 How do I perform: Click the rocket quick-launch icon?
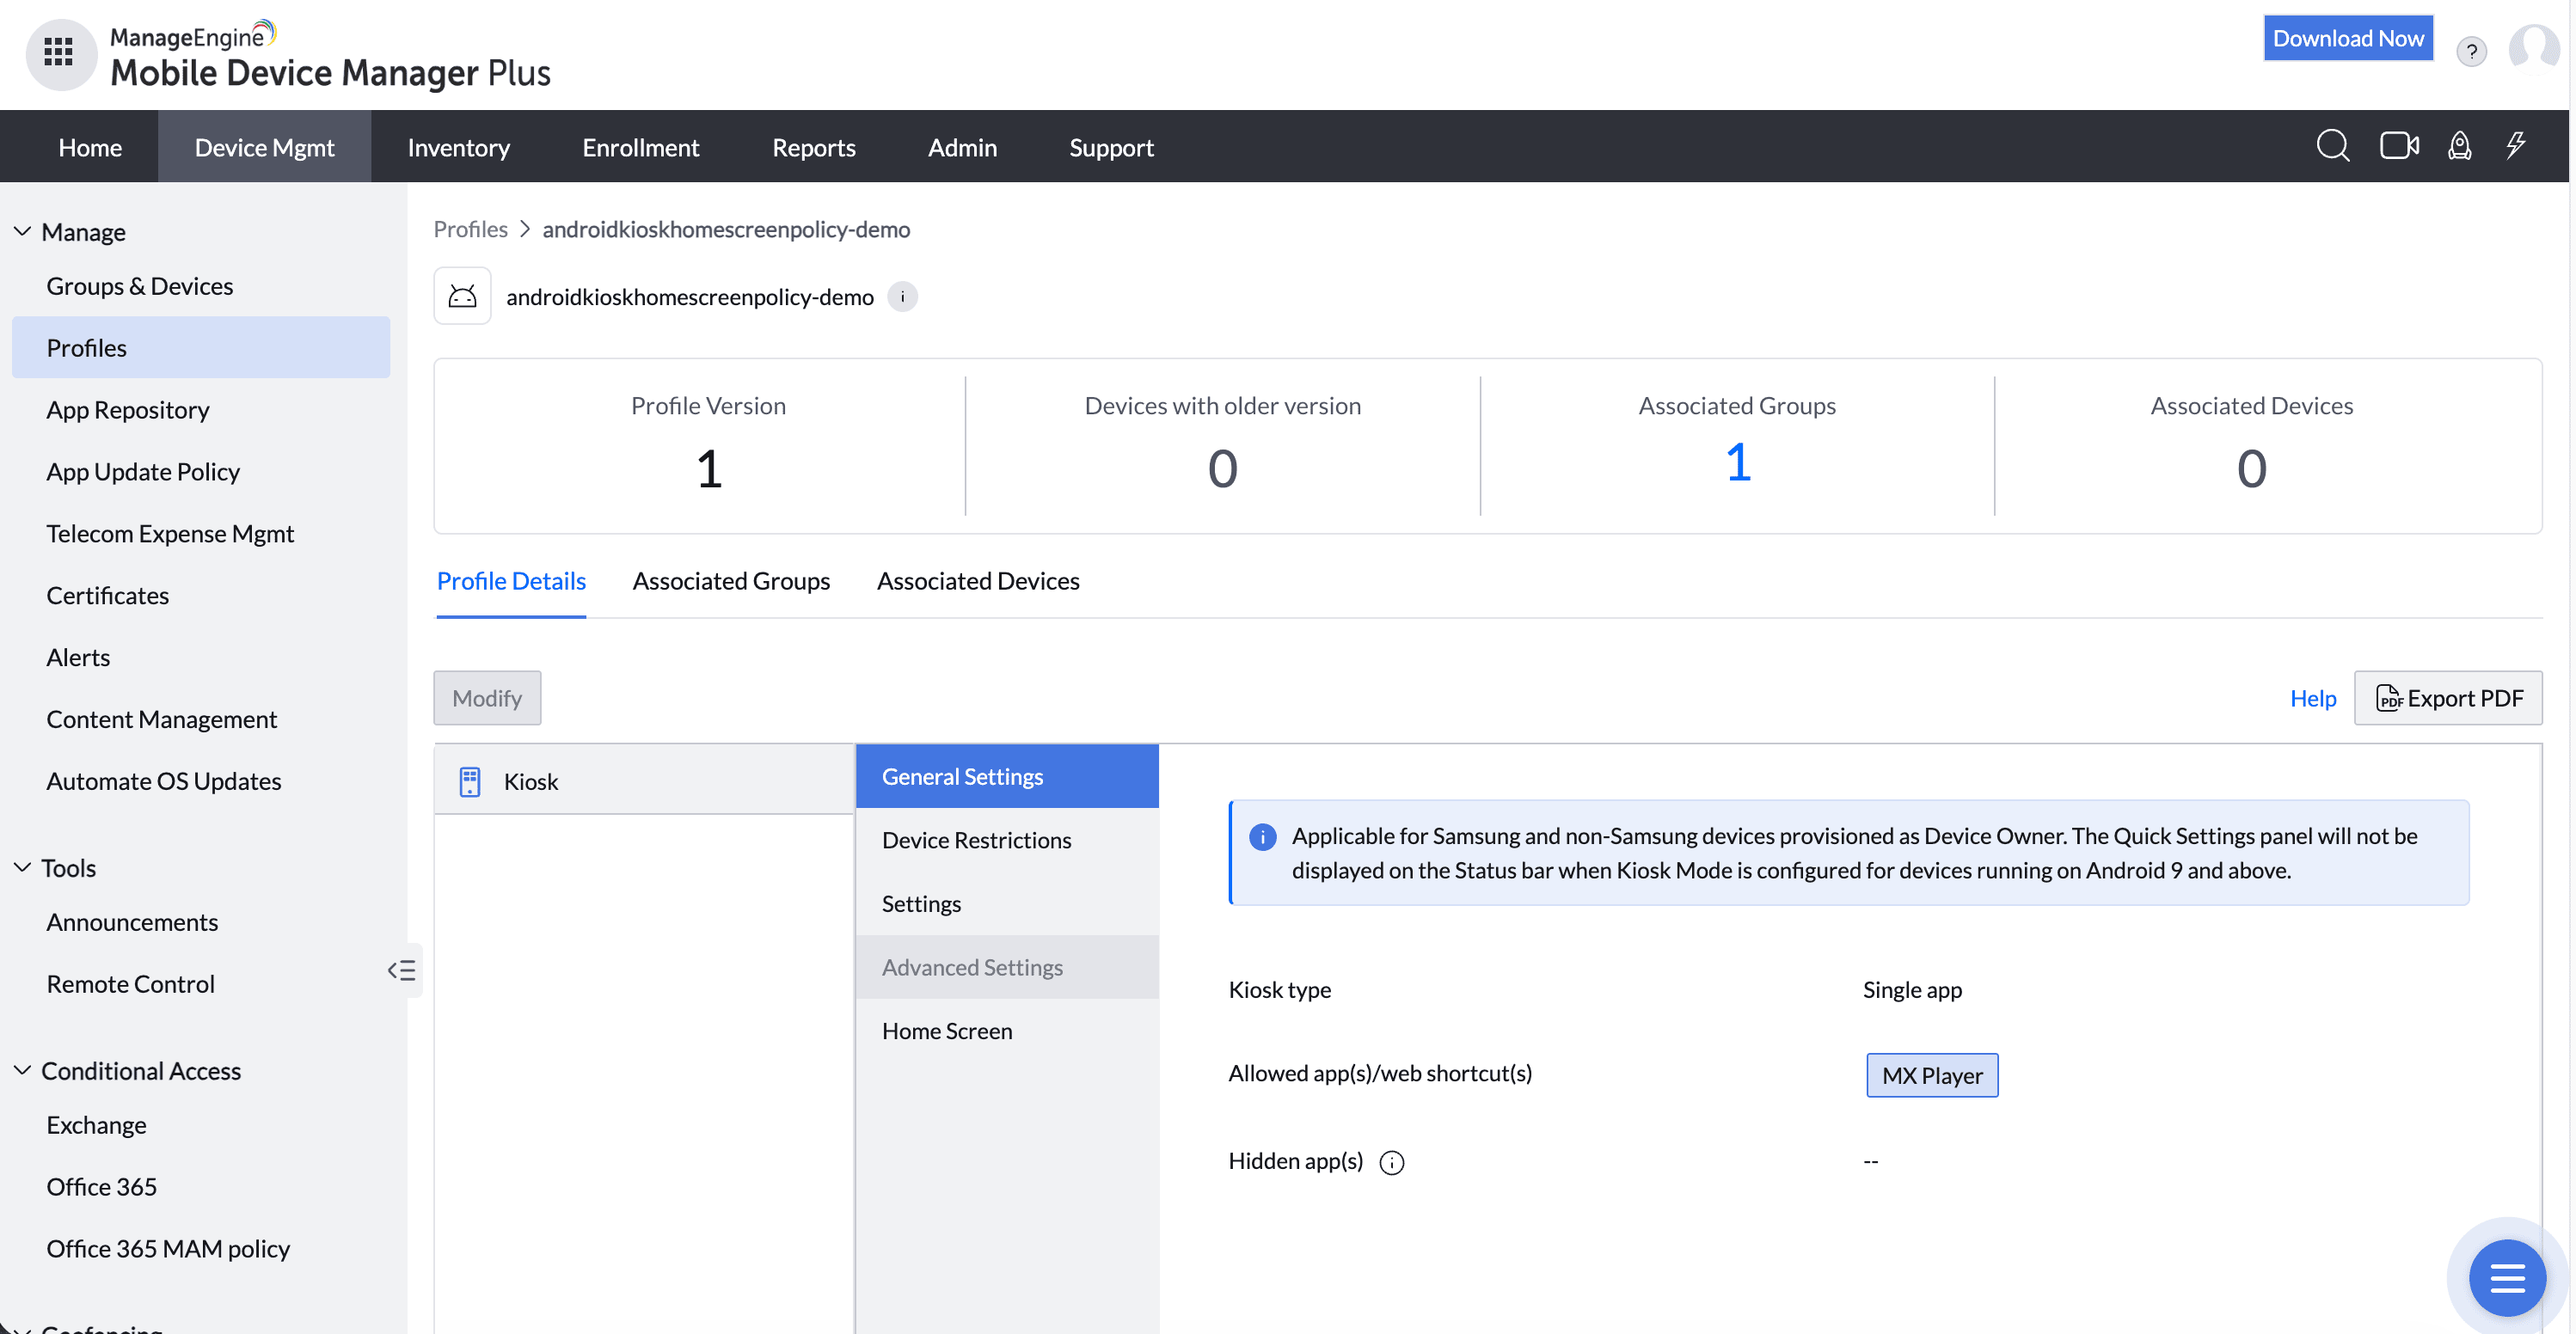[2459, 146]
